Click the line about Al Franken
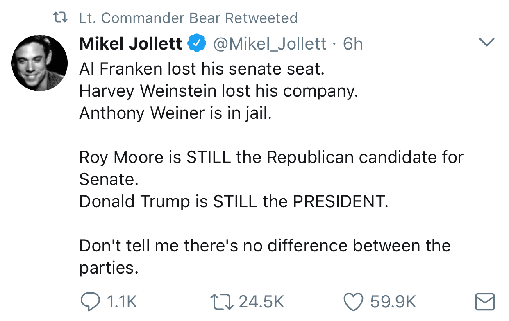Viewport: 509px width, 321px height. click(202, 69)
